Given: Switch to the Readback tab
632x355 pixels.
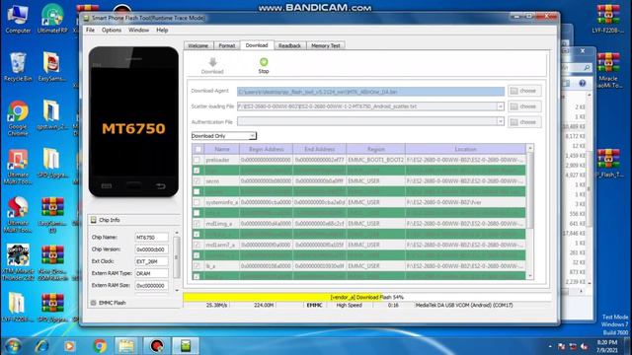Looking at the screenshot, I should [289, 46].
